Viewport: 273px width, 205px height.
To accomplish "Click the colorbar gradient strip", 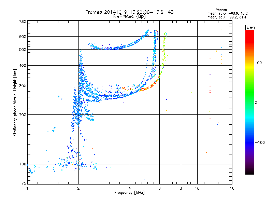I will click(x=250, y=102).
